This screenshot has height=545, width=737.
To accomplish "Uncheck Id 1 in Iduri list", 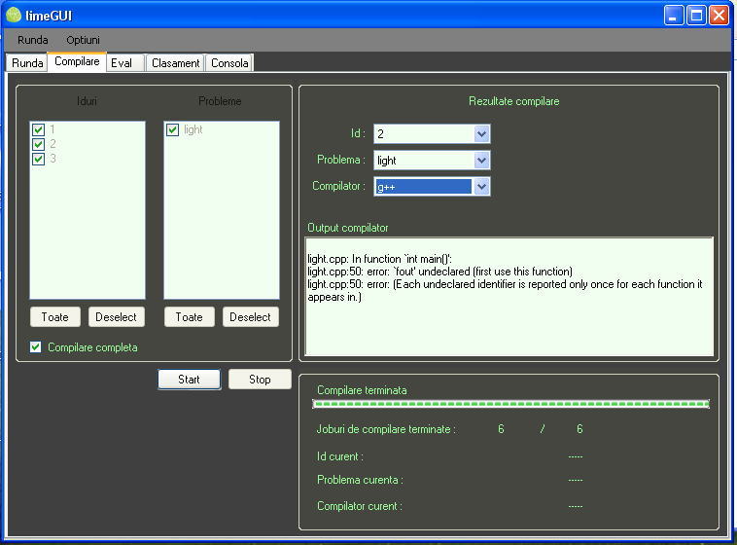I will click(39, 129).
